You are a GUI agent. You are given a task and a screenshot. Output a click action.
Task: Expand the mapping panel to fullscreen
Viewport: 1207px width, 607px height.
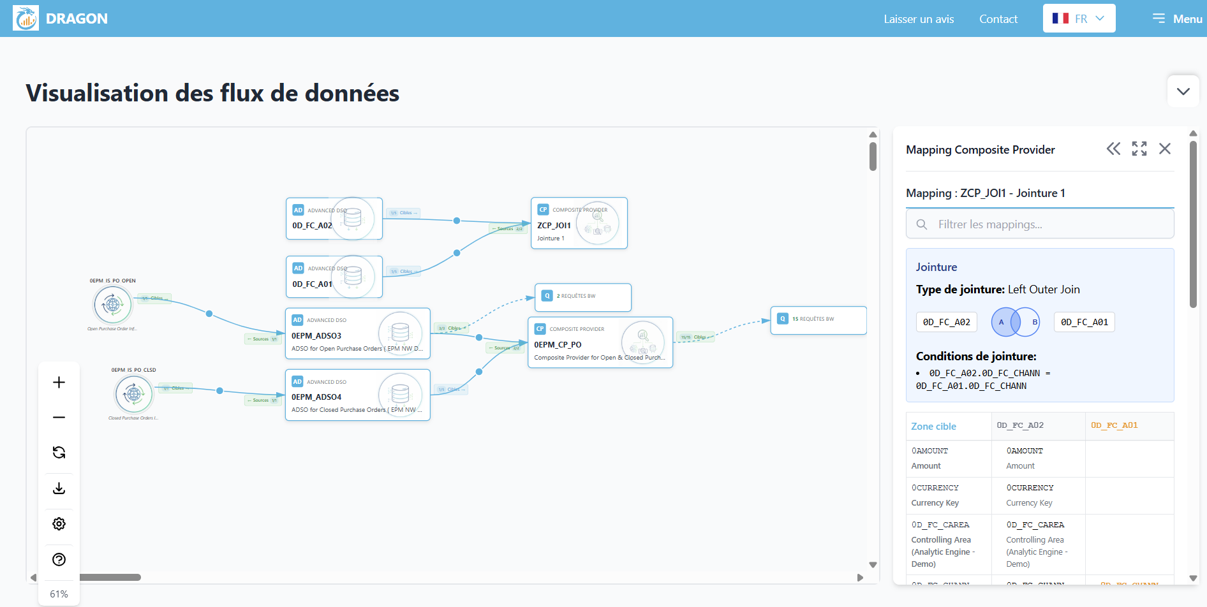click(1139, 149)
